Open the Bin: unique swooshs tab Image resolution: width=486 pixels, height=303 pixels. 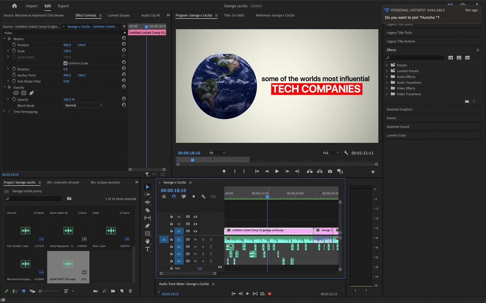pos(105,183)
